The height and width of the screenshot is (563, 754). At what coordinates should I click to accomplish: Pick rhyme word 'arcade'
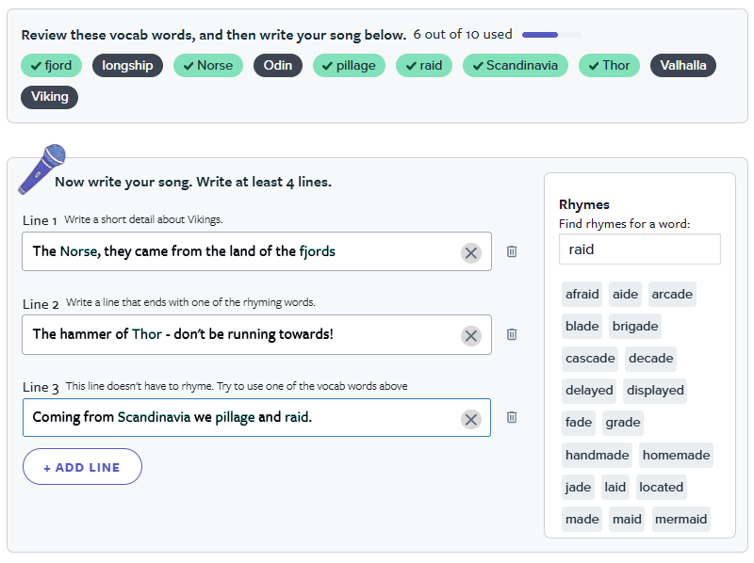(672, 294)
